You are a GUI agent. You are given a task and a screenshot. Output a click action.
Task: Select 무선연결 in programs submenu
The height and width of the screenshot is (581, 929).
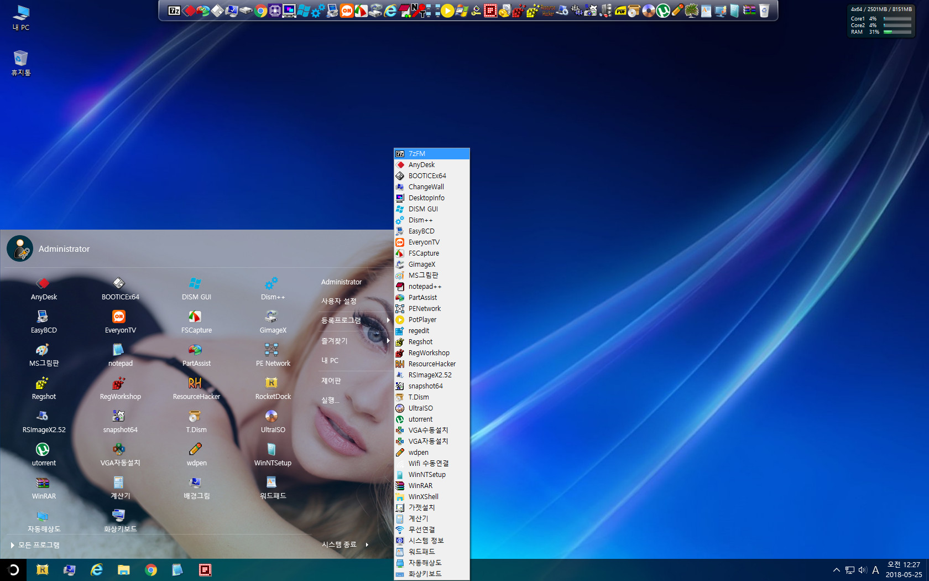point(432,530)
